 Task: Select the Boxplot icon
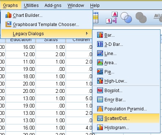pos(100,91)
